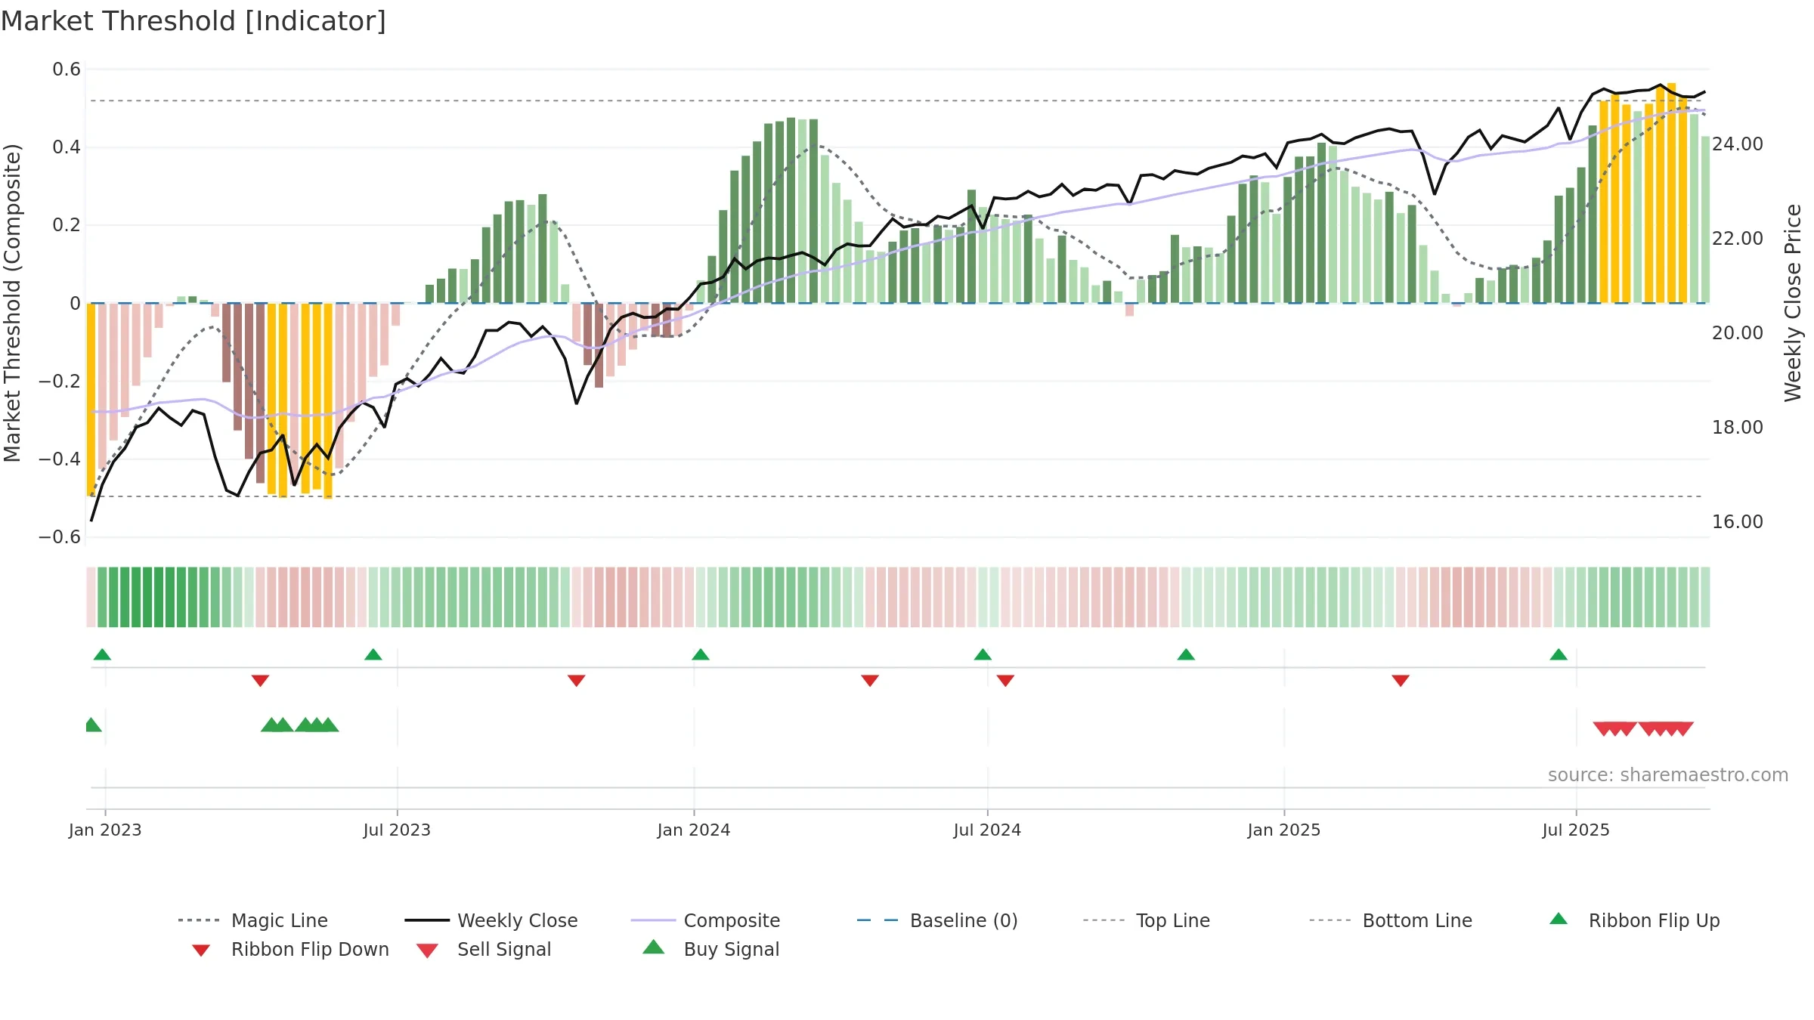Toggle the Buy Signal legend entry
Viewport: 1814px width, 1020px height.
point(710,949)
